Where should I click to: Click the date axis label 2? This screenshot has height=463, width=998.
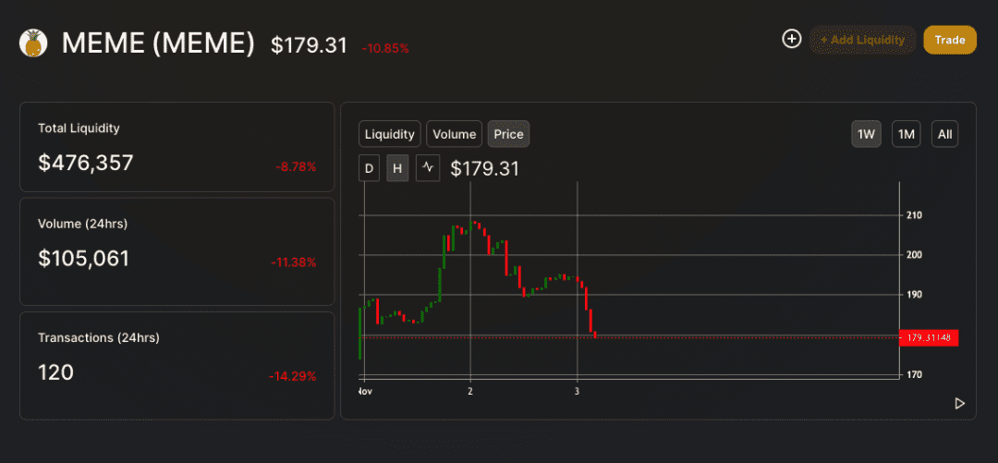click(470, 391)
